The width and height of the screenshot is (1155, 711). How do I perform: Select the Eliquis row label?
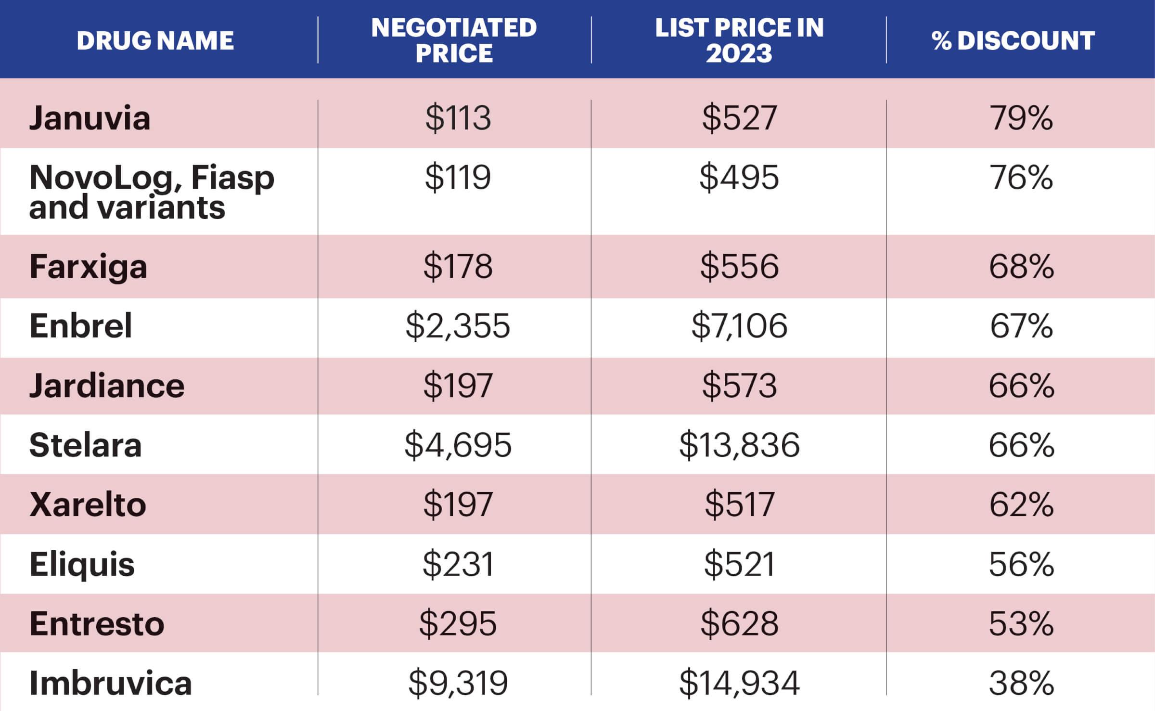(82, 564)
